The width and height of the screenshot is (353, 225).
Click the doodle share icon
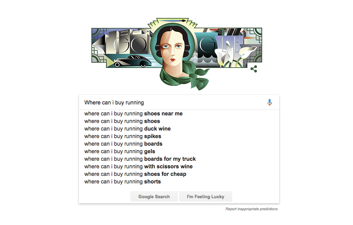coord(254,69)
